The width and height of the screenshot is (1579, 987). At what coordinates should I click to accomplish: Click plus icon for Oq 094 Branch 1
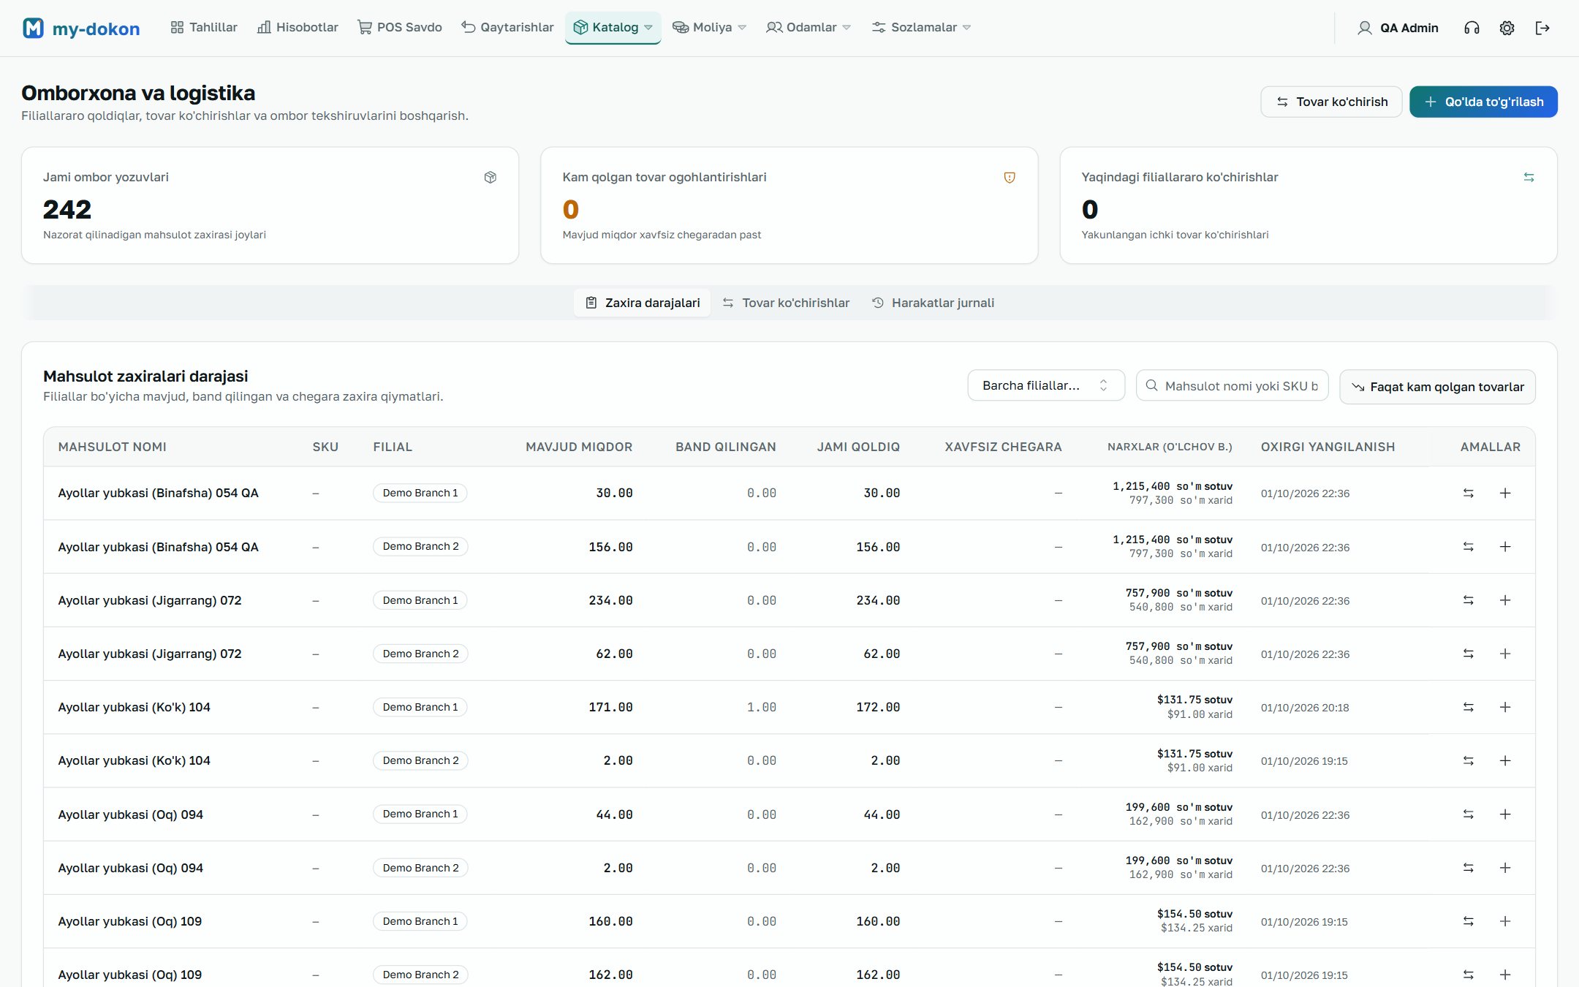(1505, 814)
